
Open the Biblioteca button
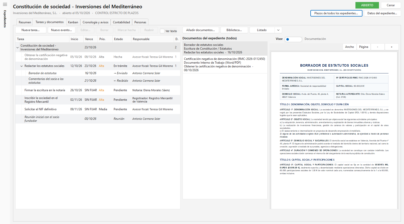(234, 30)
